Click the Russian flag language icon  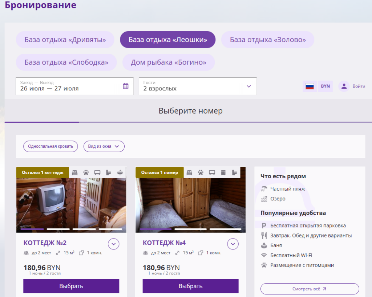(x=310, y=86)
